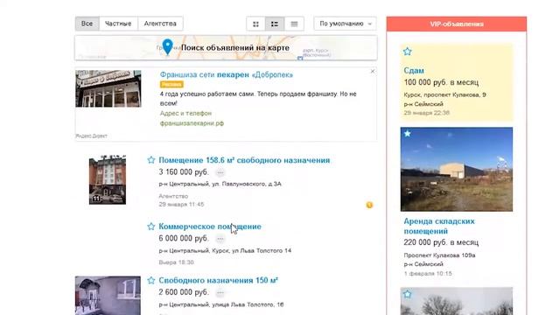Open price options for 6 000 000 руб.
The image size is (560, 315).
[220, 239]
